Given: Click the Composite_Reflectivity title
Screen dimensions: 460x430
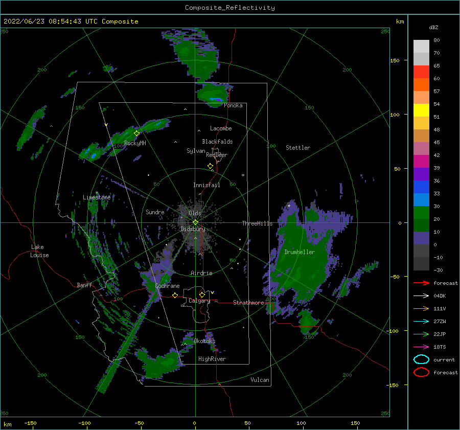Looking at the screenshot, I should point(230,8).
